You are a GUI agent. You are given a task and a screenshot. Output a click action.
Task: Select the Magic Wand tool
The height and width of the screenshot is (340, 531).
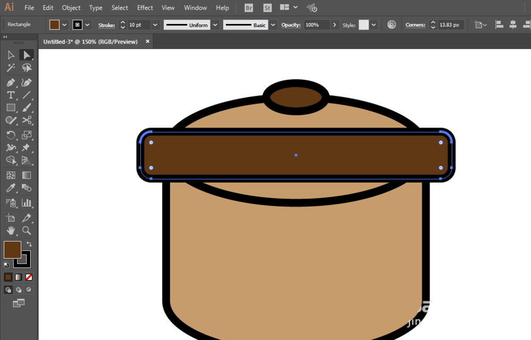point(11,67)
